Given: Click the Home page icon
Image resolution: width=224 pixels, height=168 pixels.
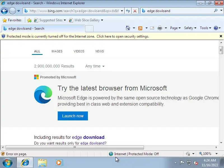Looking at the screenshot, I should point(128,28).
